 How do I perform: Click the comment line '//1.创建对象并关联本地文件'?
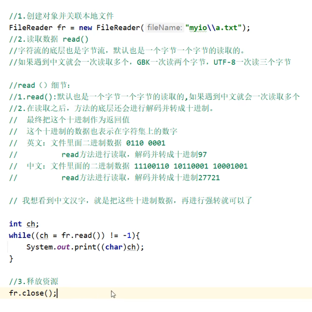point(61,16)
